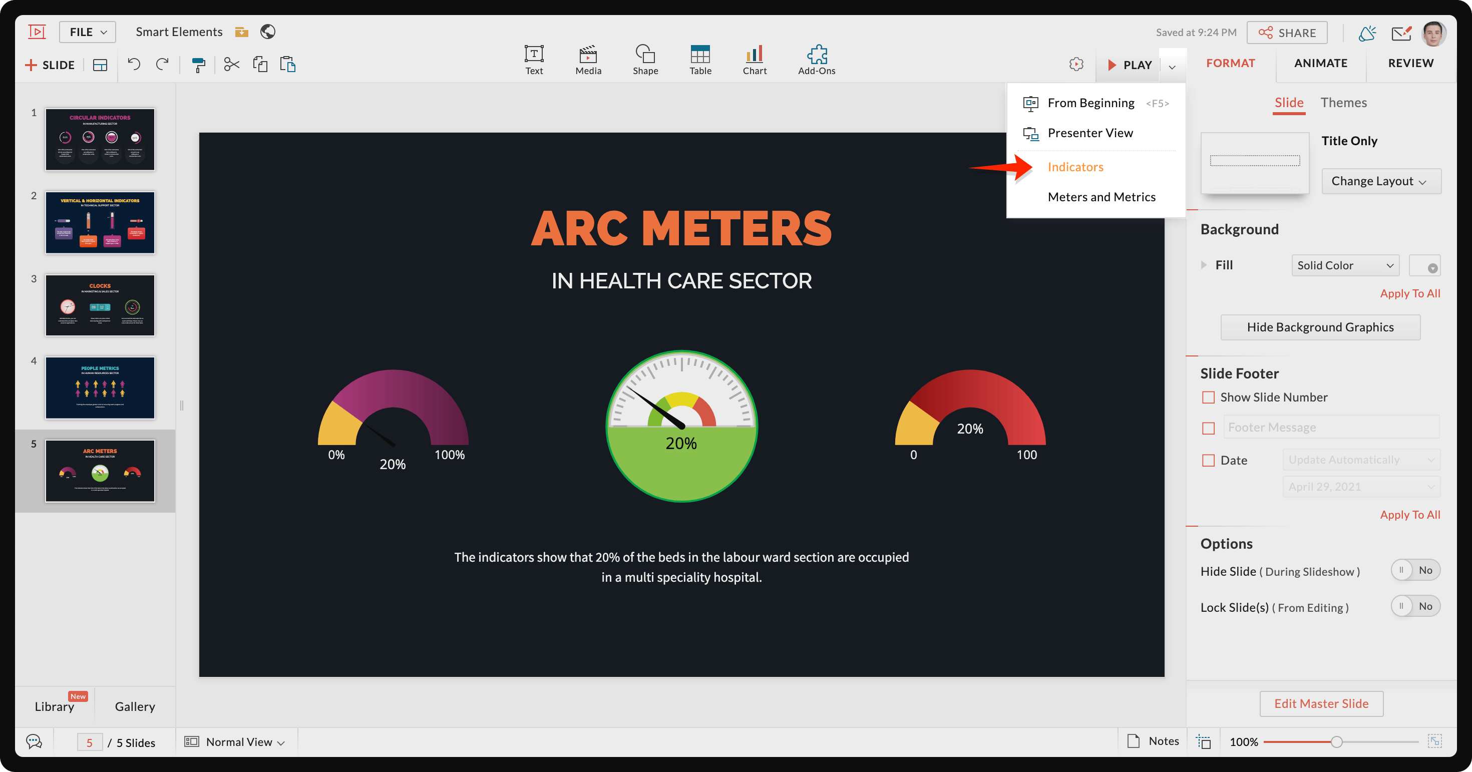Open the FILE menu
Viewport: 1472px width, 772px height.
87,32
